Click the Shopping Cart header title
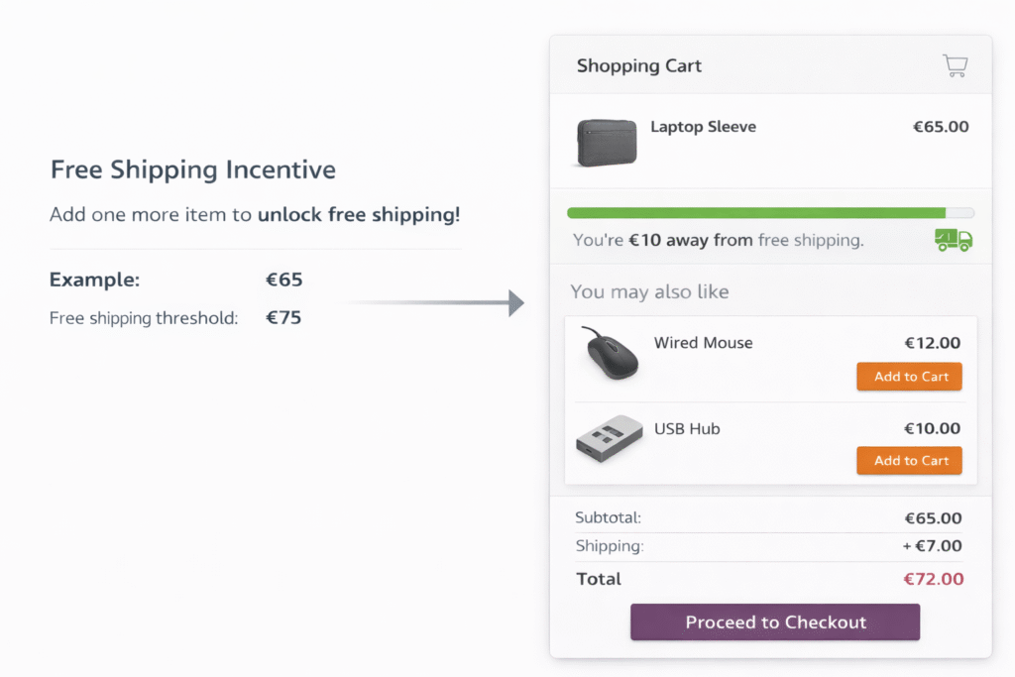This screenshot has height=677, width=1015. click(x=638, y=65)
